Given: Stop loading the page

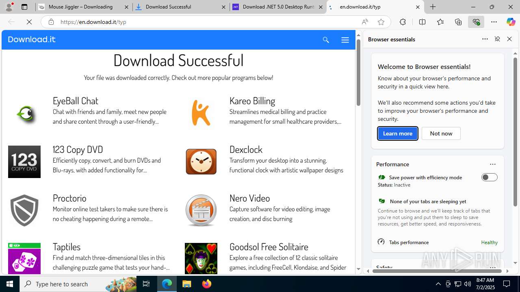Looking at the screenshot, I should tap(29, 22).
